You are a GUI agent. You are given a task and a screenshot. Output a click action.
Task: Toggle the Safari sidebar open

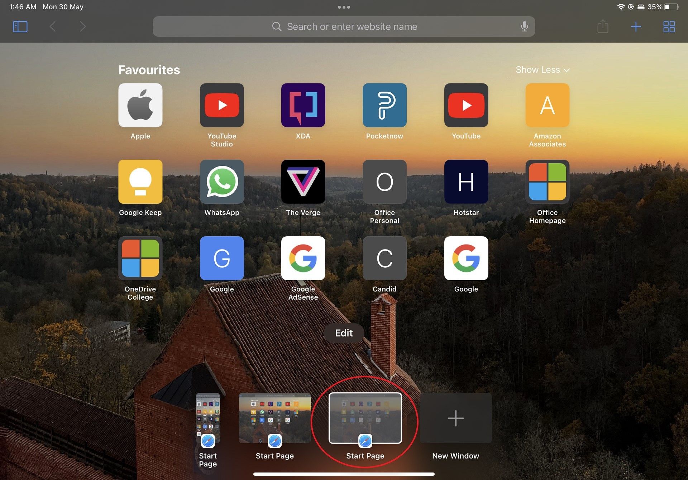(x=20, y=26)
